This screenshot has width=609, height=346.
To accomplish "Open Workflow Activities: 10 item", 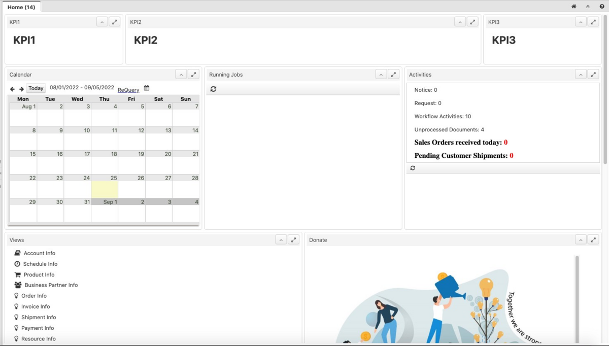I will pos(443,116).
